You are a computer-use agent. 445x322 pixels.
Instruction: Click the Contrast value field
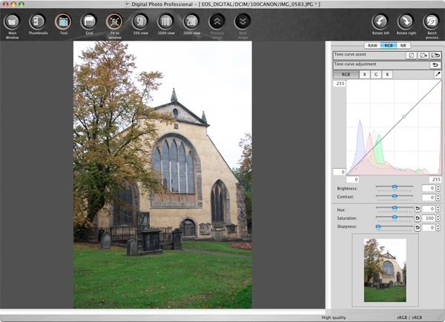[429, 197]
